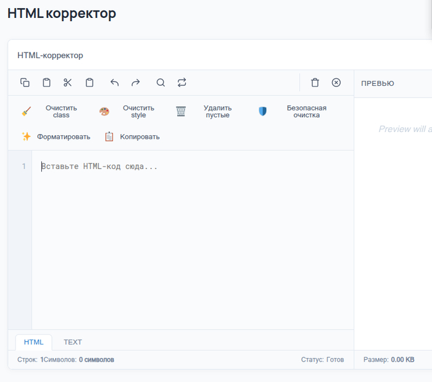Open search with the magnifier icon
This screenshot has height=382, width=432.
pos(160,82)
